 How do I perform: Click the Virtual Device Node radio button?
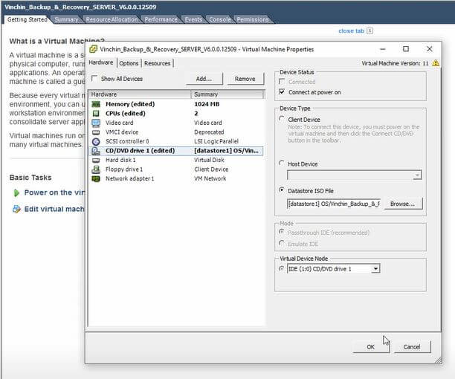[282, 269]
